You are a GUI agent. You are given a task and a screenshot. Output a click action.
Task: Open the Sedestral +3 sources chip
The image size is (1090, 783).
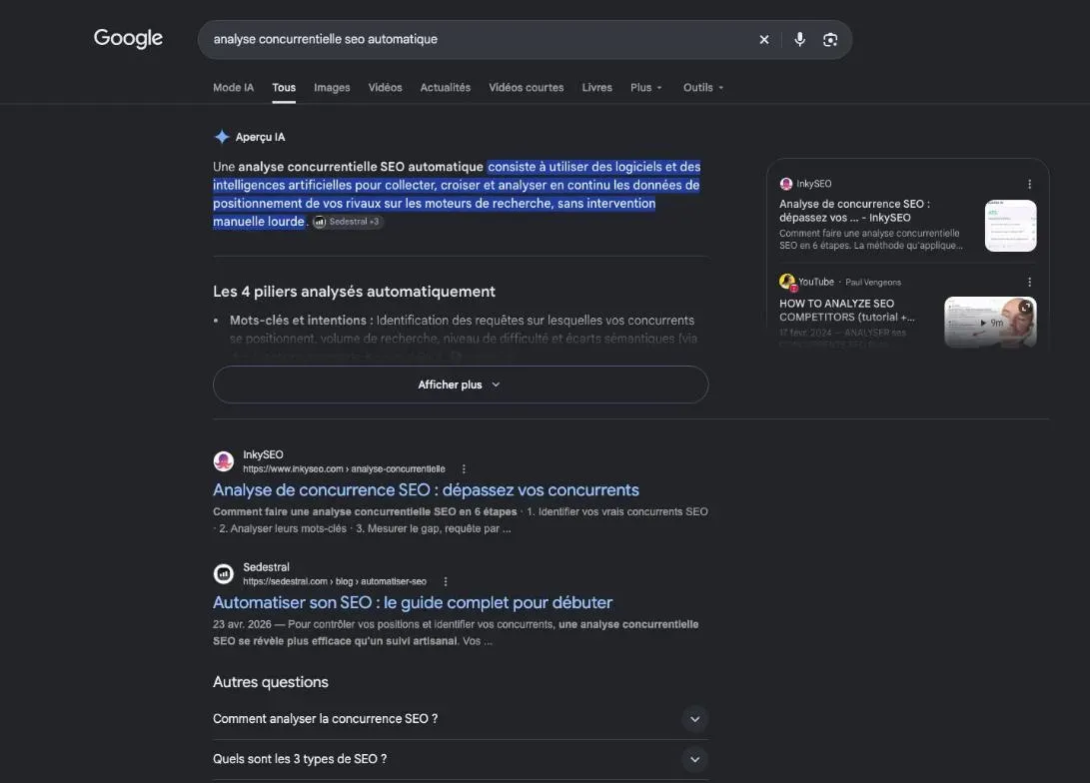click(347, 222)
